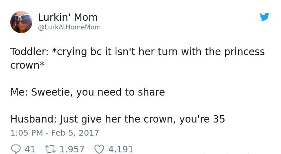Hit the retweet arrows icon
Image resolution: width=281 pixels, height=154 pixels.
tap(50, 149)
